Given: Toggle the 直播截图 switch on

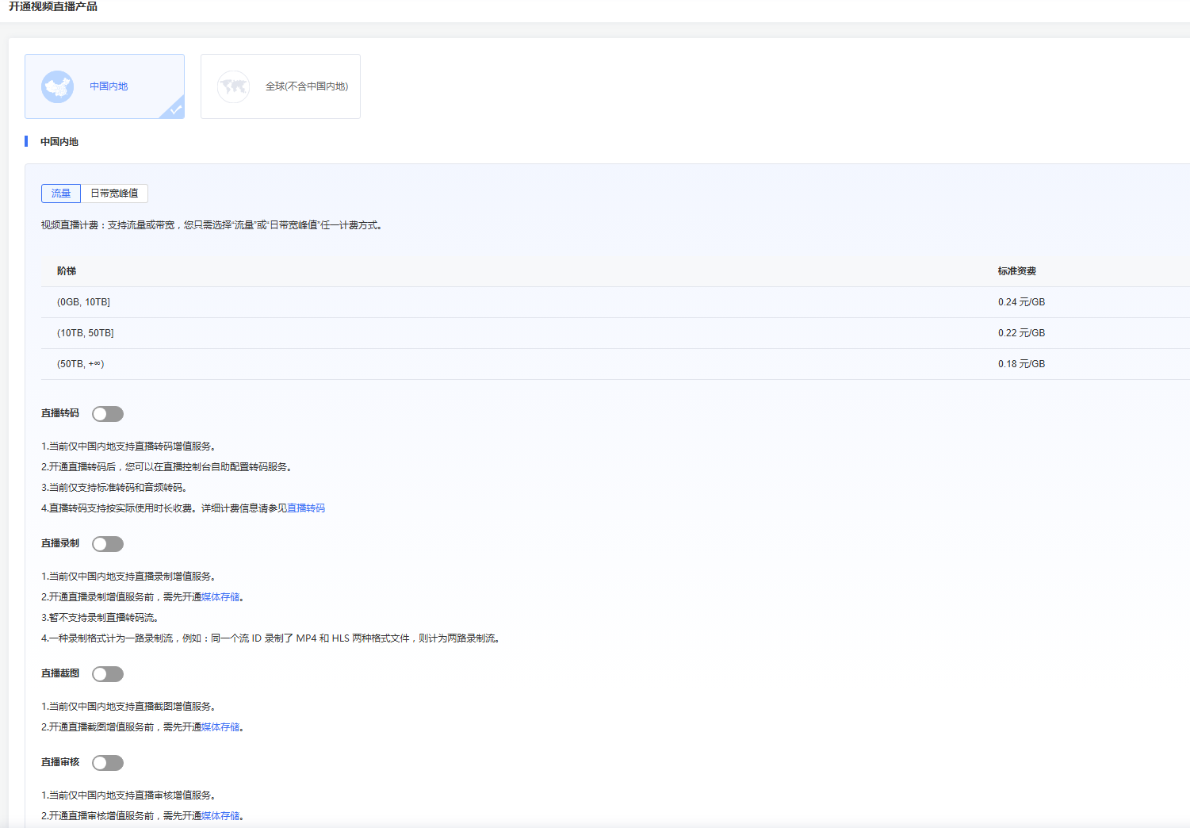Looking at the screenshot, I should point(108,674).
